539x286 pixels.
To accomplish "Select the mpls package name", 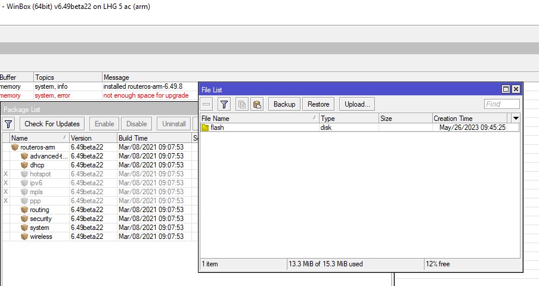I will click(36, 192).
